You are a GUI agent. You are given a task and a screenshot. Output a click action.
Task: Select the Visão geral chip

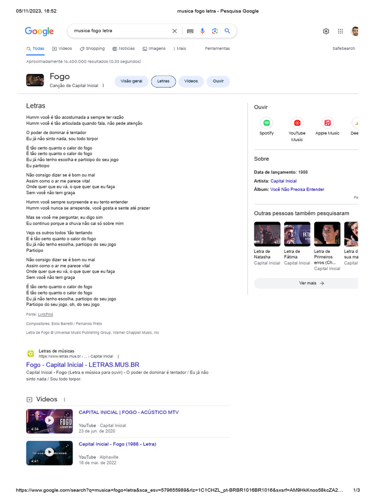coord(131,81)
